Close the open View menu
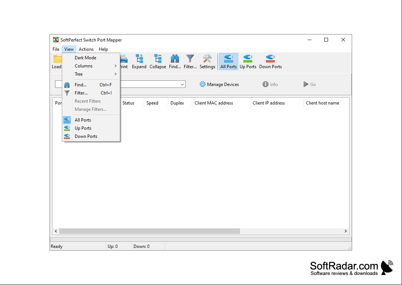 point(69,49)
